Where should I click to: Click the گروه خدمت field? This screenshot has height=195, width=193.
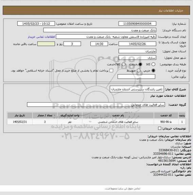[96, 105]
